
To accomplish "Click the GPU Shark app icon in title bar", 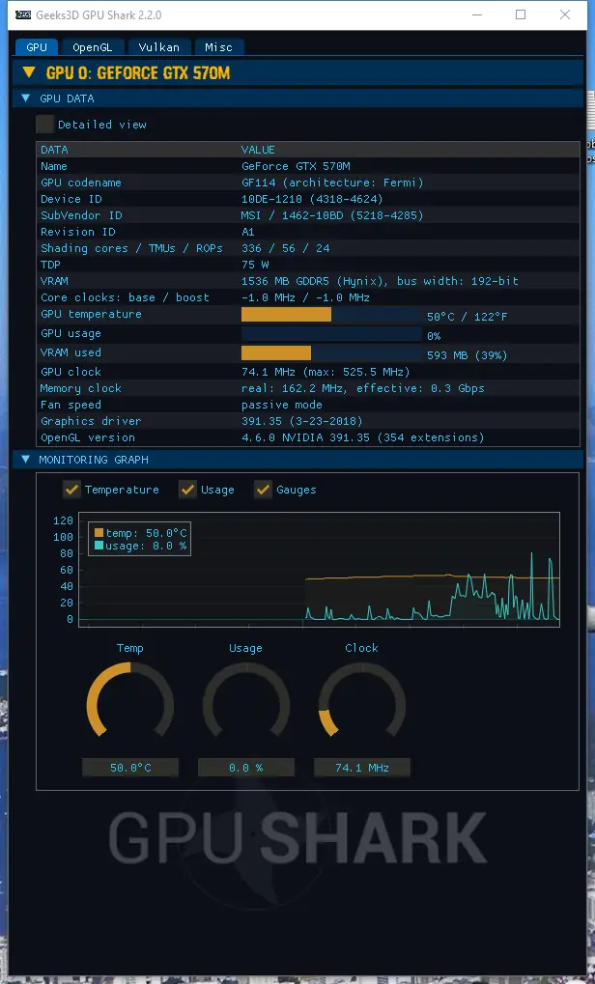I will [x=23, y=15].
